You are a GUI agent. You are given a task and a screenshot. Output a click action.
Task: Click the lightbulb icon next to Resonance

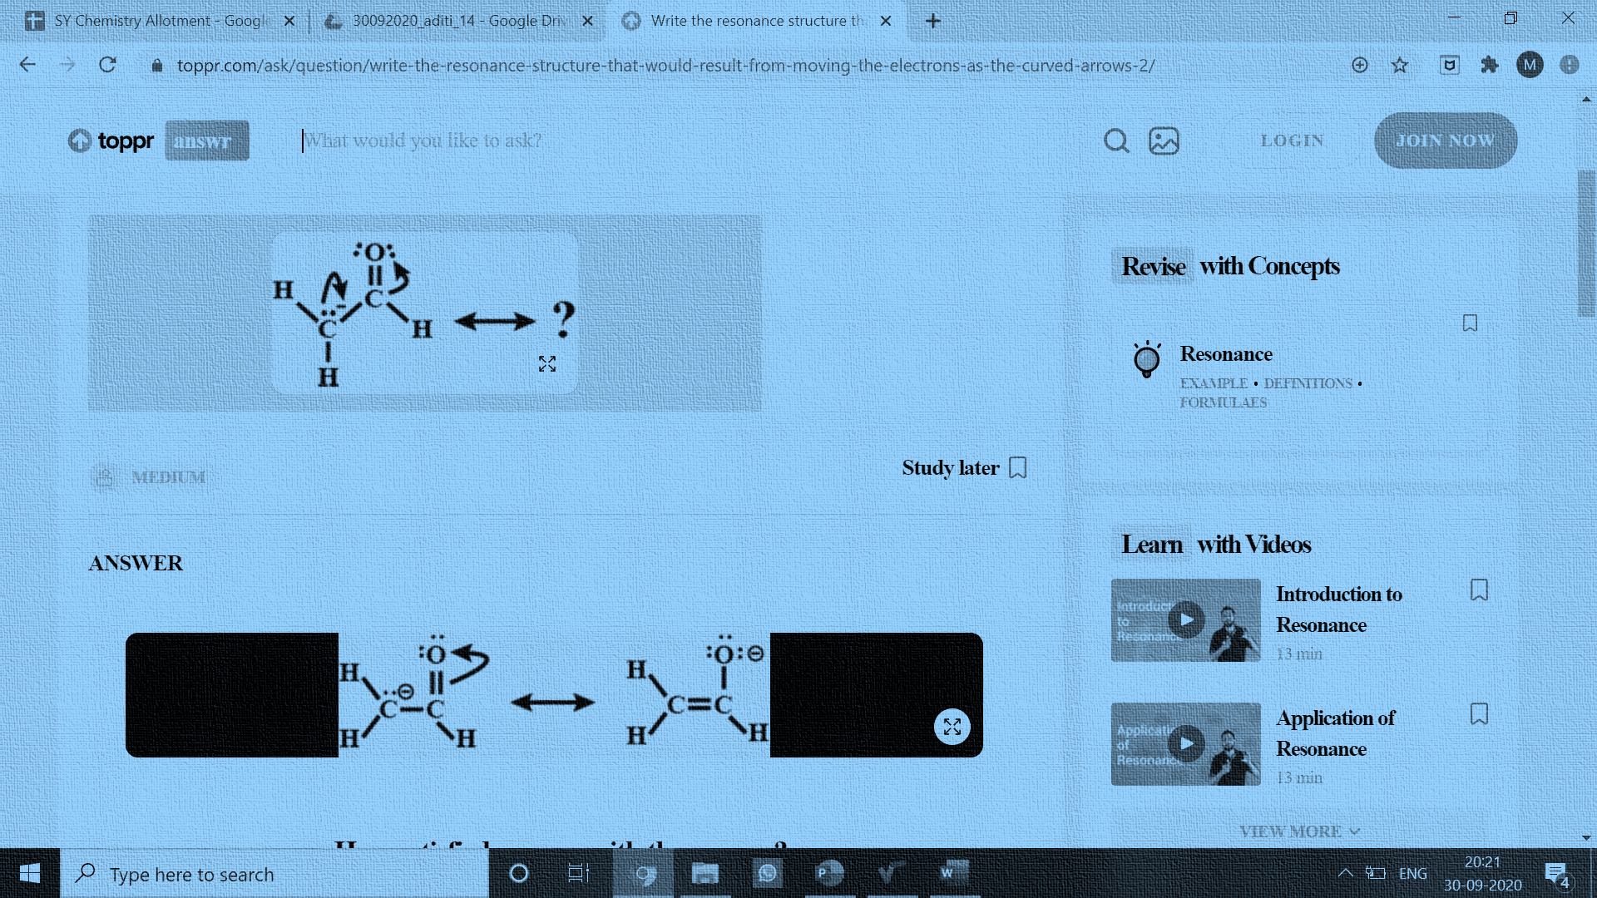[x=1147, y=360]
